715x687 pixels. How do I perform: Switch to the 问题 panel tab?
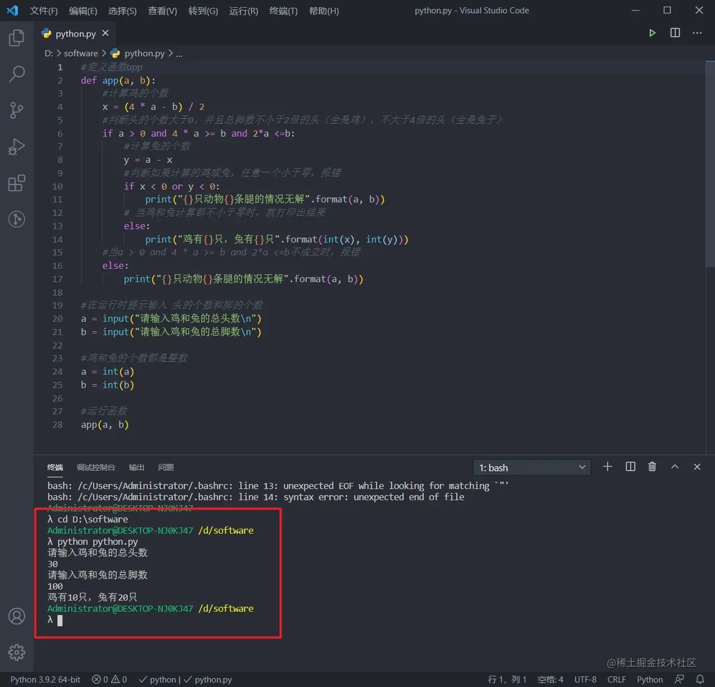pos(166,467)
